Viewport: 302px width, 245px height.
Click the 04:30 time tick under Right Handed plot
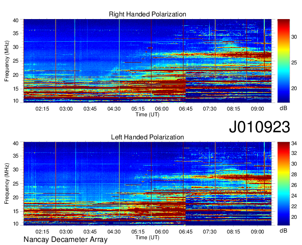tap(114, 109)
